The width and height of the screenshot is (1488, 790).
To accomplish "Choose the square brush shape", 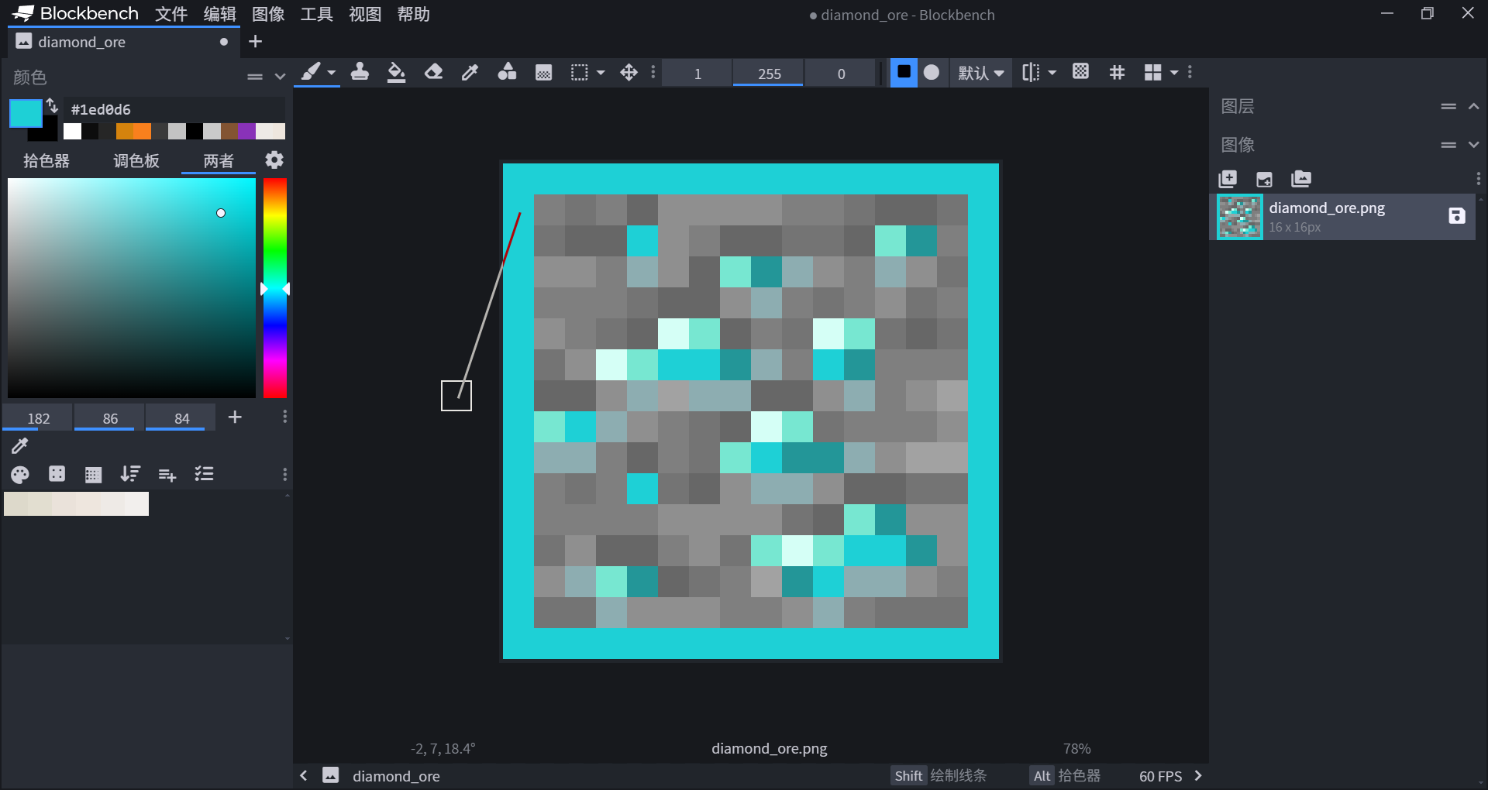I will coord(904,73).
